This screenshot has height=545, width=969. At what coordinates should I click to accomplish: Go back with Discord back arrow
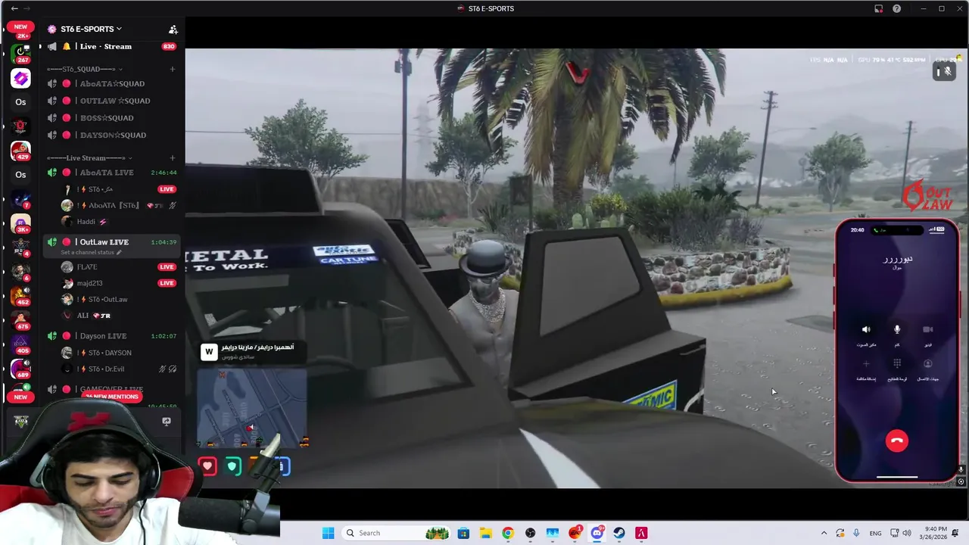[x=14, y=8]
